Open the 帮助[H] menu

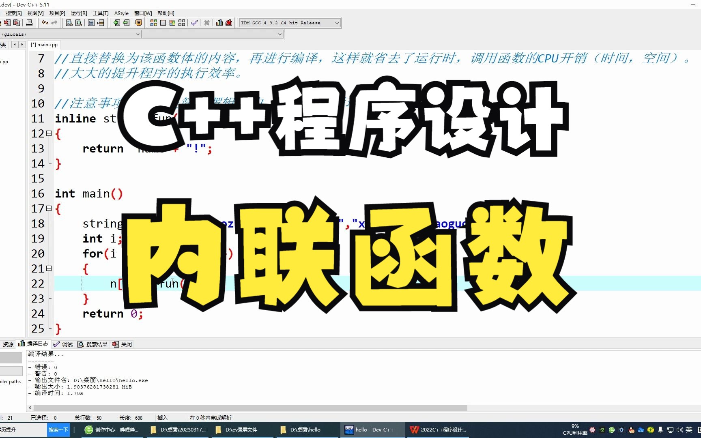pos(166,13)
